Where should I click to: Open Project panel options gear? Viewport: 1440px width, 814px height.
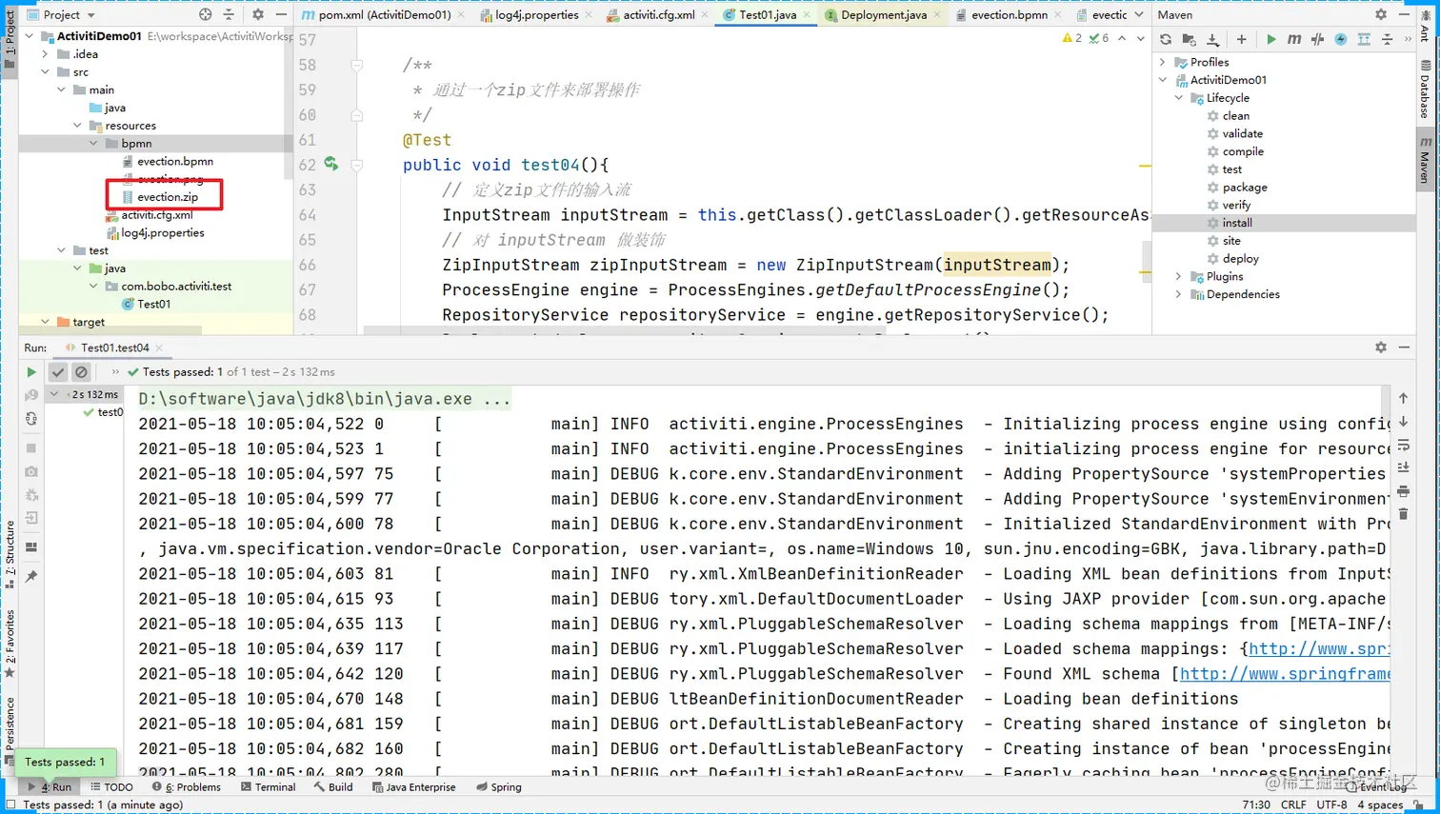(257, 14)
